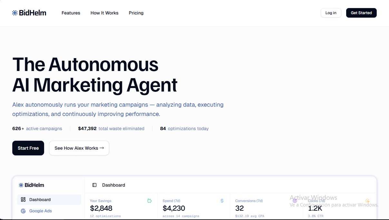Select Google Ads in the sidebar
This screenshot has width=389, height=220.
pos(40,211)
